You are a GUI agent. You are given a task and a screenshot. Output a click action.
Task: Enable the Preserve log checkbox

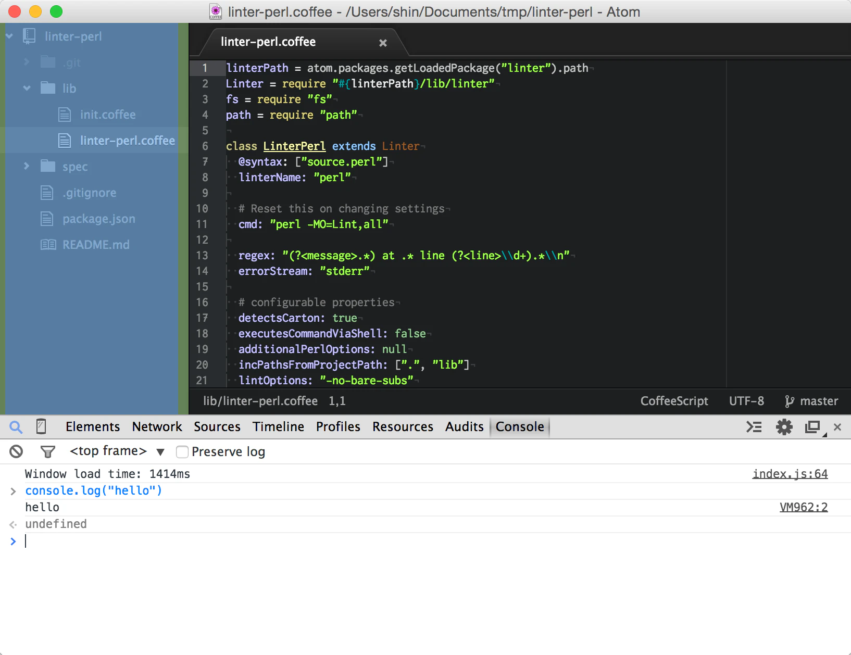(182, 452)
